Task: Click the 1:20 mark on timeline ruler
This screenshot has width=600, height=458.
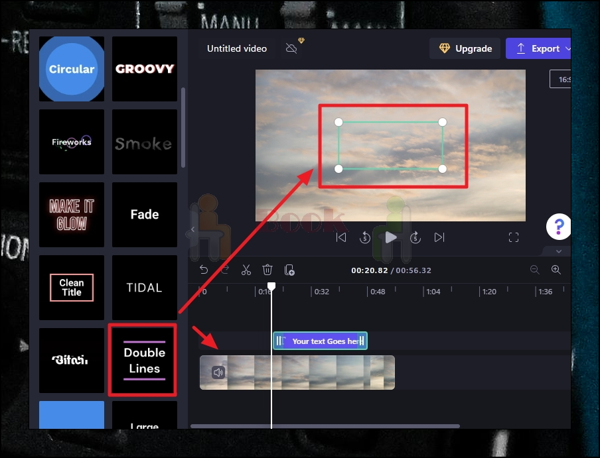Action: coord(489,292)
